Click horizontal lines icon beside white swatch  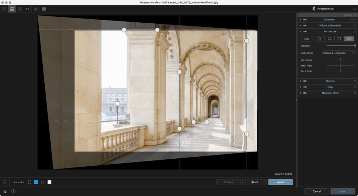(43, 182)
